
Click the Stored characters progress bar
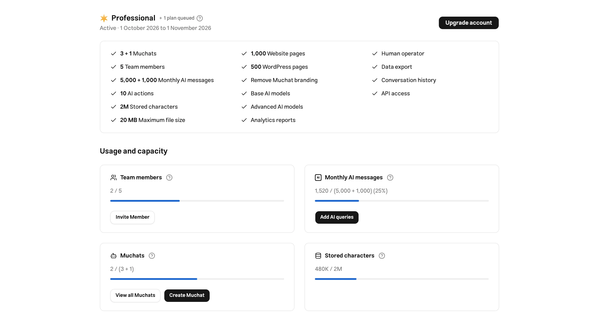point(402,279)
